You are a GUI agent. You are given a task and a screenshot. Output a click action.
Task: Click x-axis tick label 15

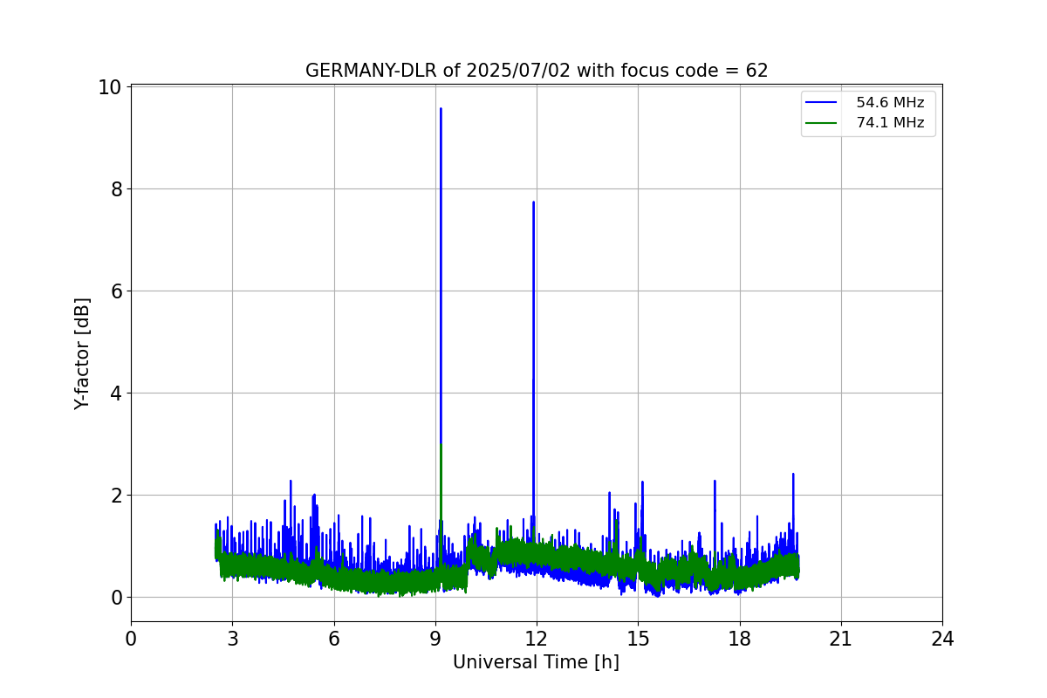pyautogui.click(x=638, y=639)
